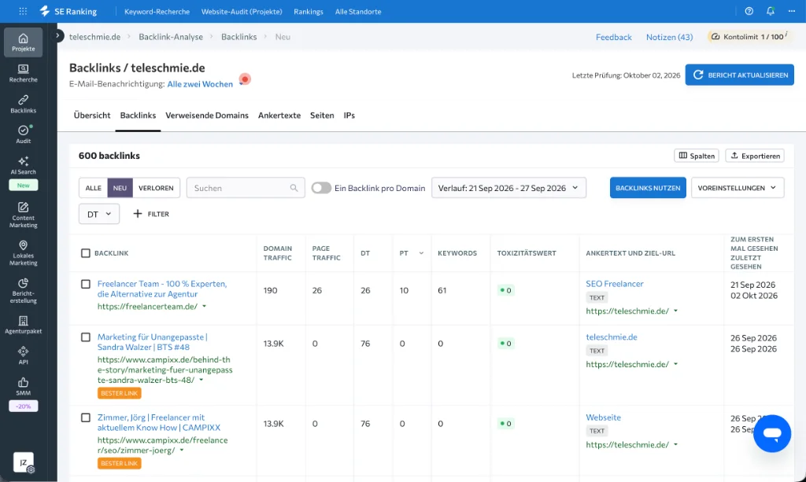Open the JZ user account avatar
Image resolution: width=806 pixels, height=482 pixels.
coord(23,462)
